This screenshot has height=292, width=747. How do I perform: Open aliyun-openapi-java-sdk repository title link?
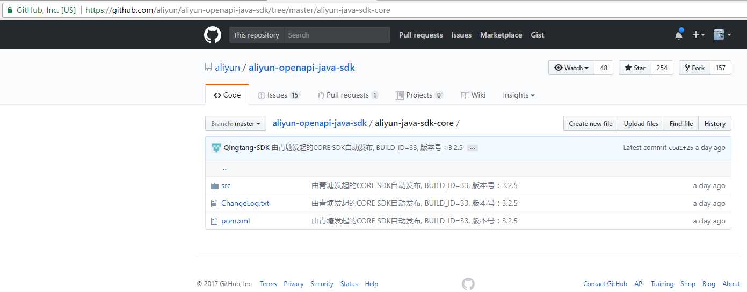[x=302, y=68]
